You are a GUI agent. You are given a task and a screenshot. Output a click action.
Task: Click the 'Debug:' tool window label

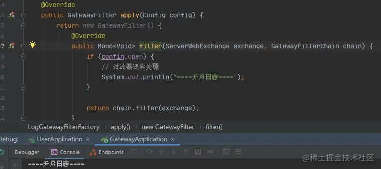[9, 139]
